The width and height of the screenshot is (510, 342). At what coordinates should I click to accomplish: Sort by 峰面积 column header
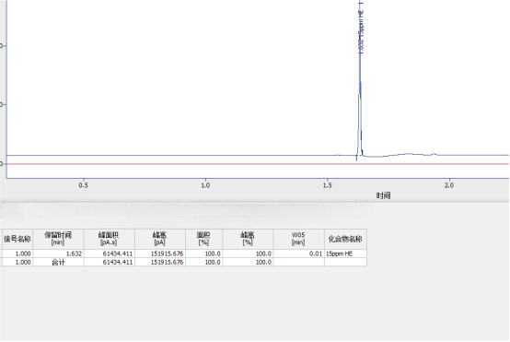click(x=110, y=239)
